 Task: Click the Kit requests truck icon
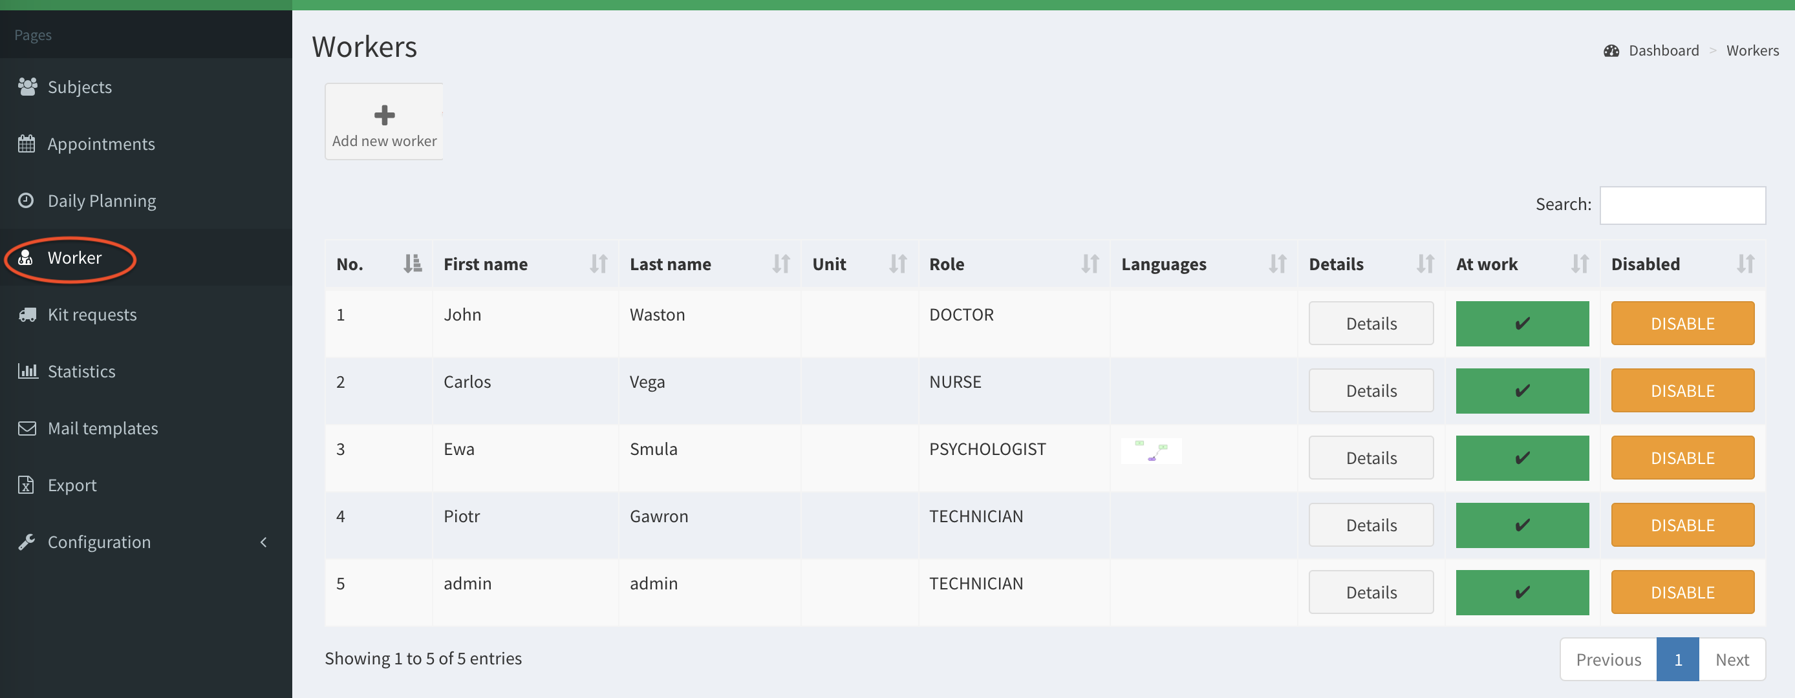[27, 314]
